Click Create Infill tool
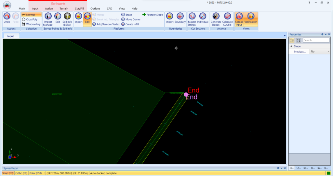 point(130,24)
